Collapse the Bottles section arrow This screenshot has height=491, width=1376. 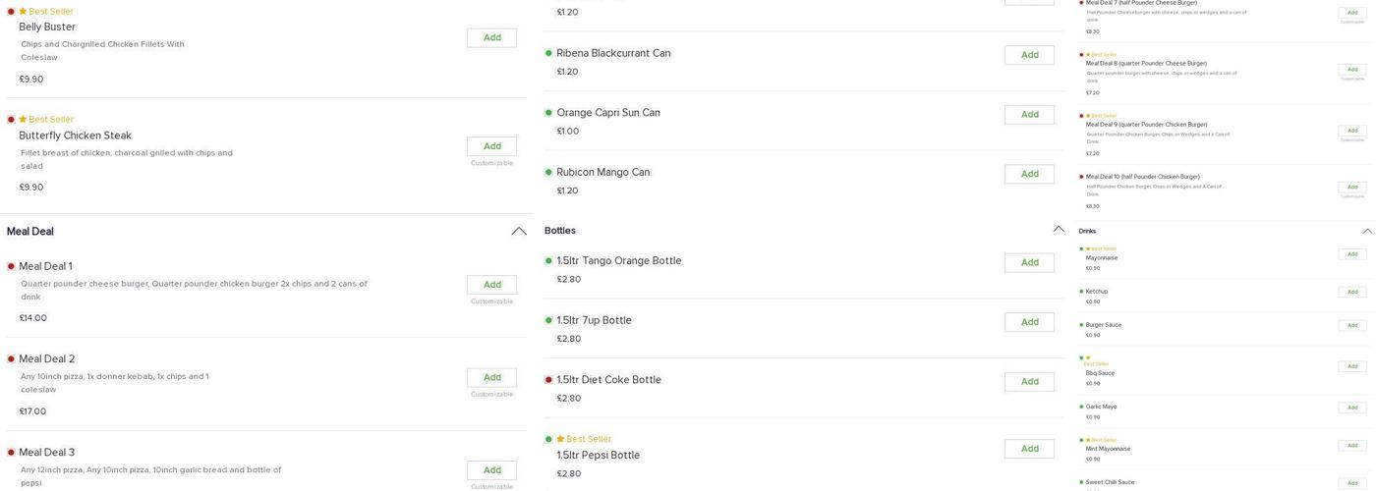(x=1059, y=230)
